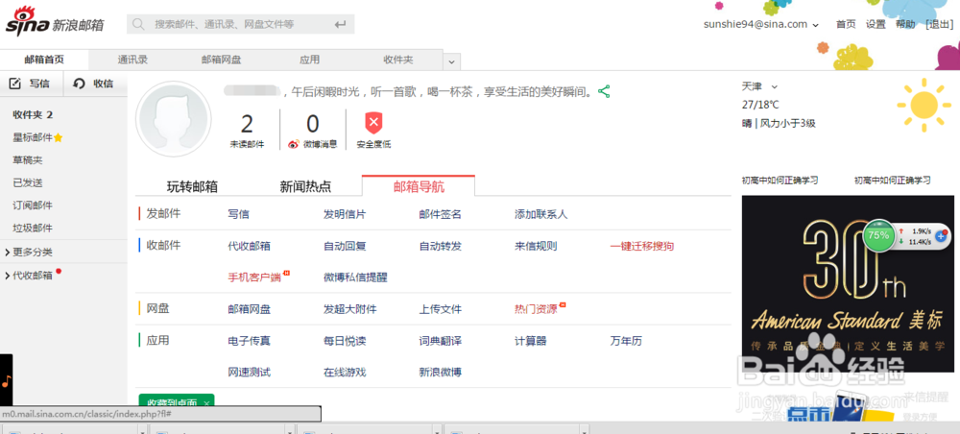Viewport: 960px width, 434px height.
Task: Click 首页 in top bar
Action: coord(846,25)
